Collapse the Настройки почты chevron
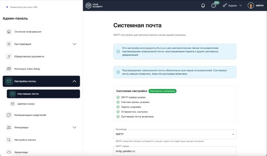Screen dimensions: 267x156 [74, 81]
